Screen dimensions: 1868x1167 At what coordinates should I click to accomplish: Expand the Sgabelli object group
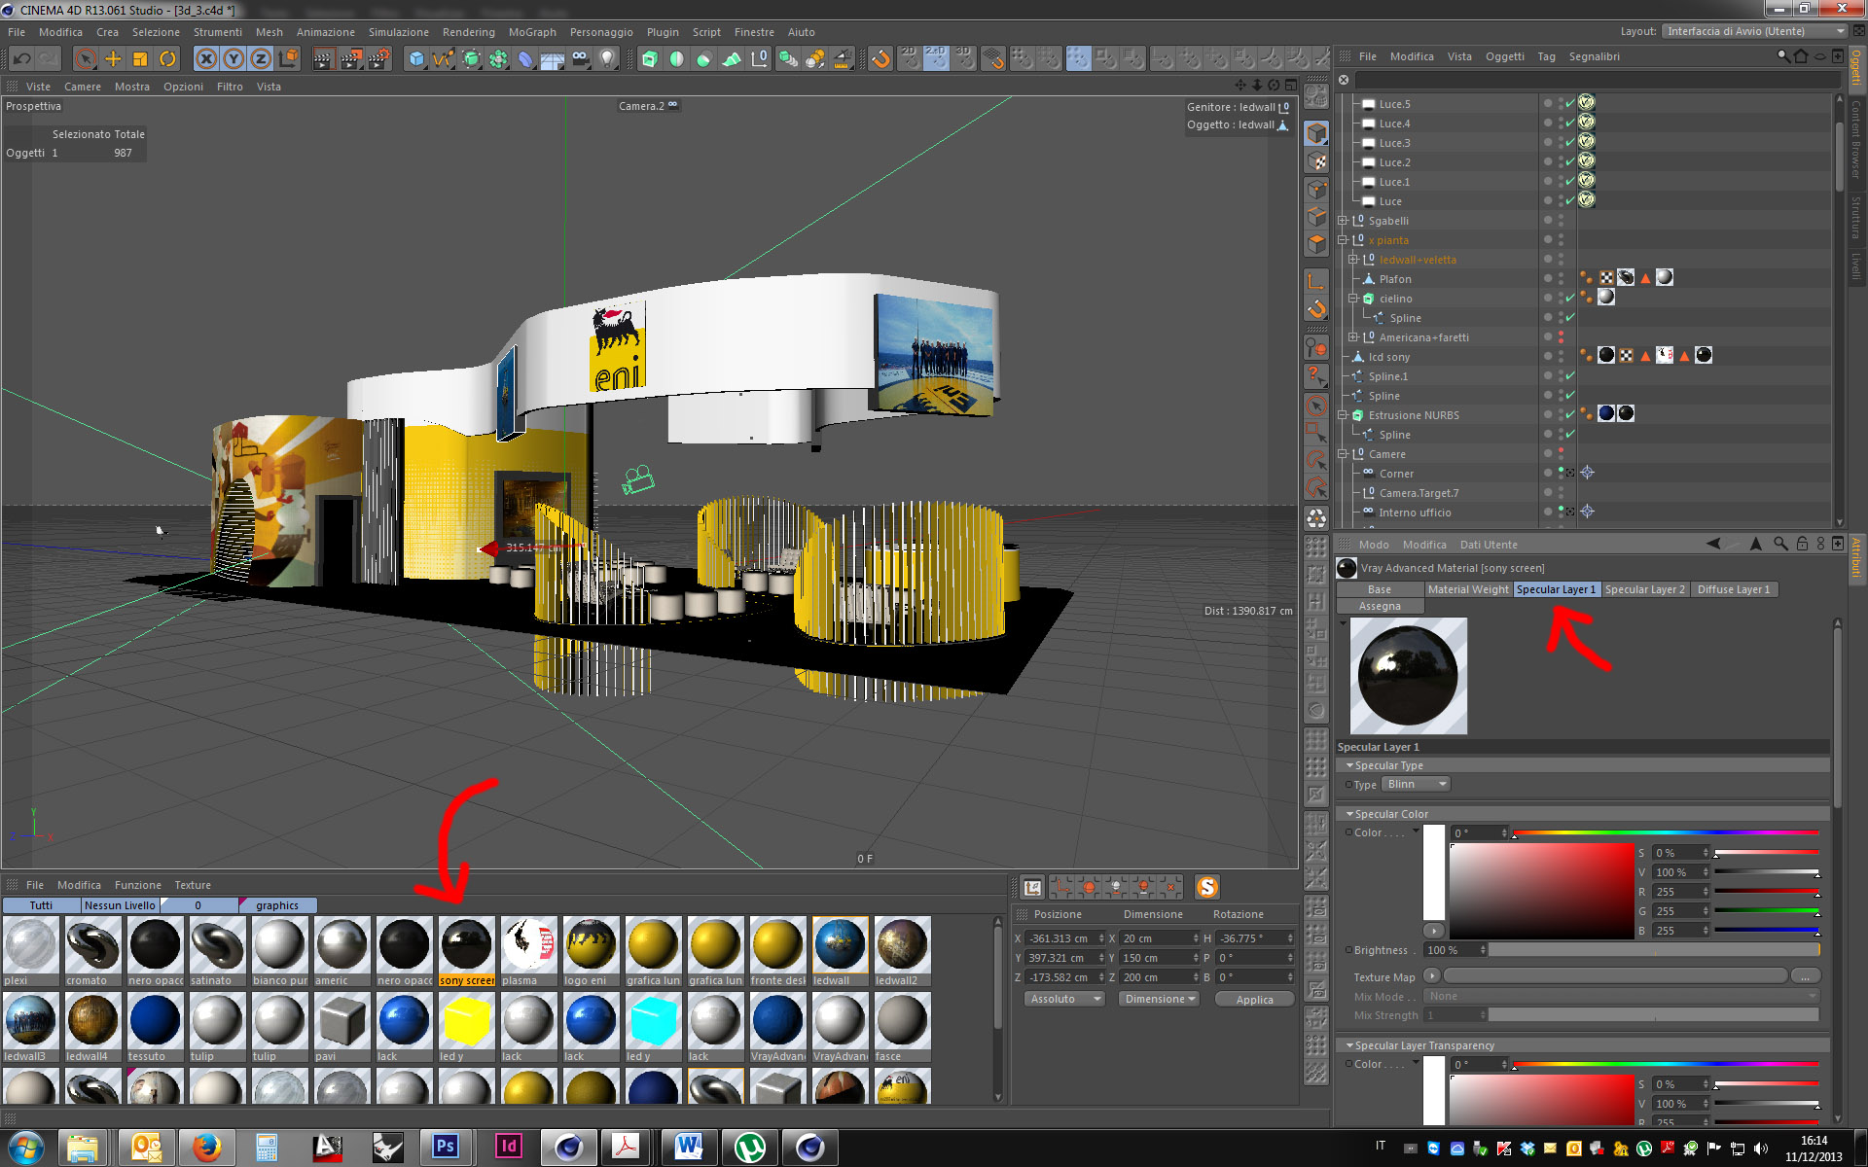(x=1343, y=221)
